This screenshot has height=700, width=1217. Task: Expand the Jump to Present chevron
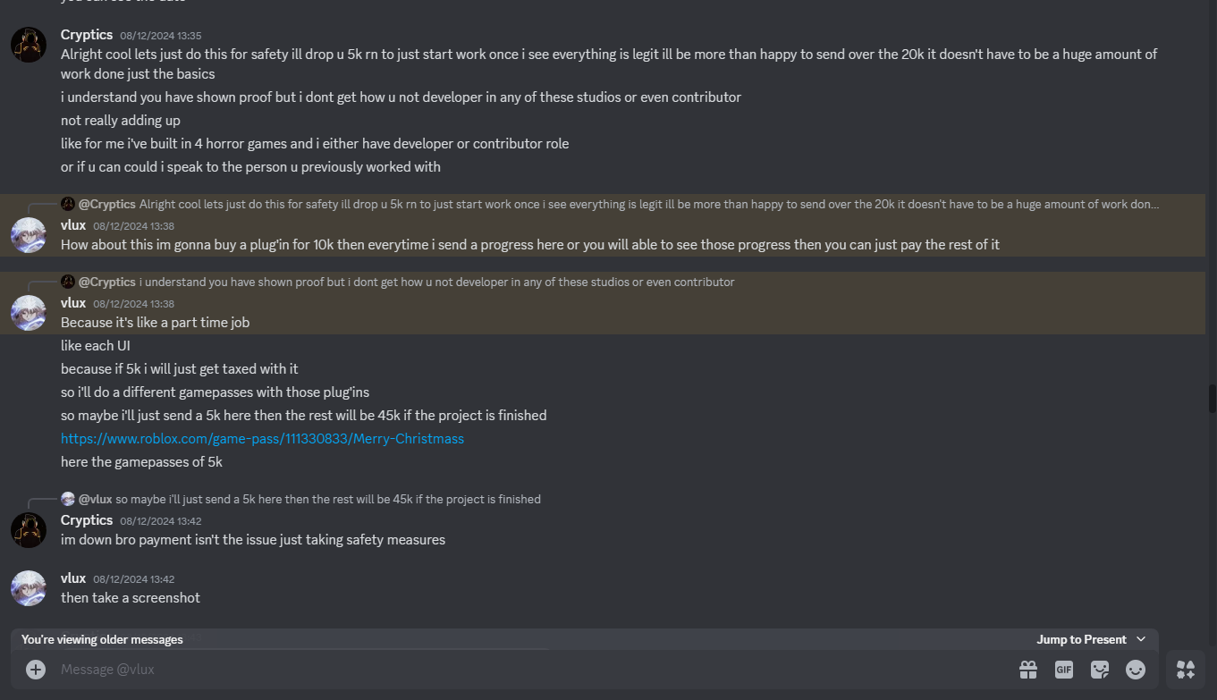pyautogui.click(x=1141, y=639)
